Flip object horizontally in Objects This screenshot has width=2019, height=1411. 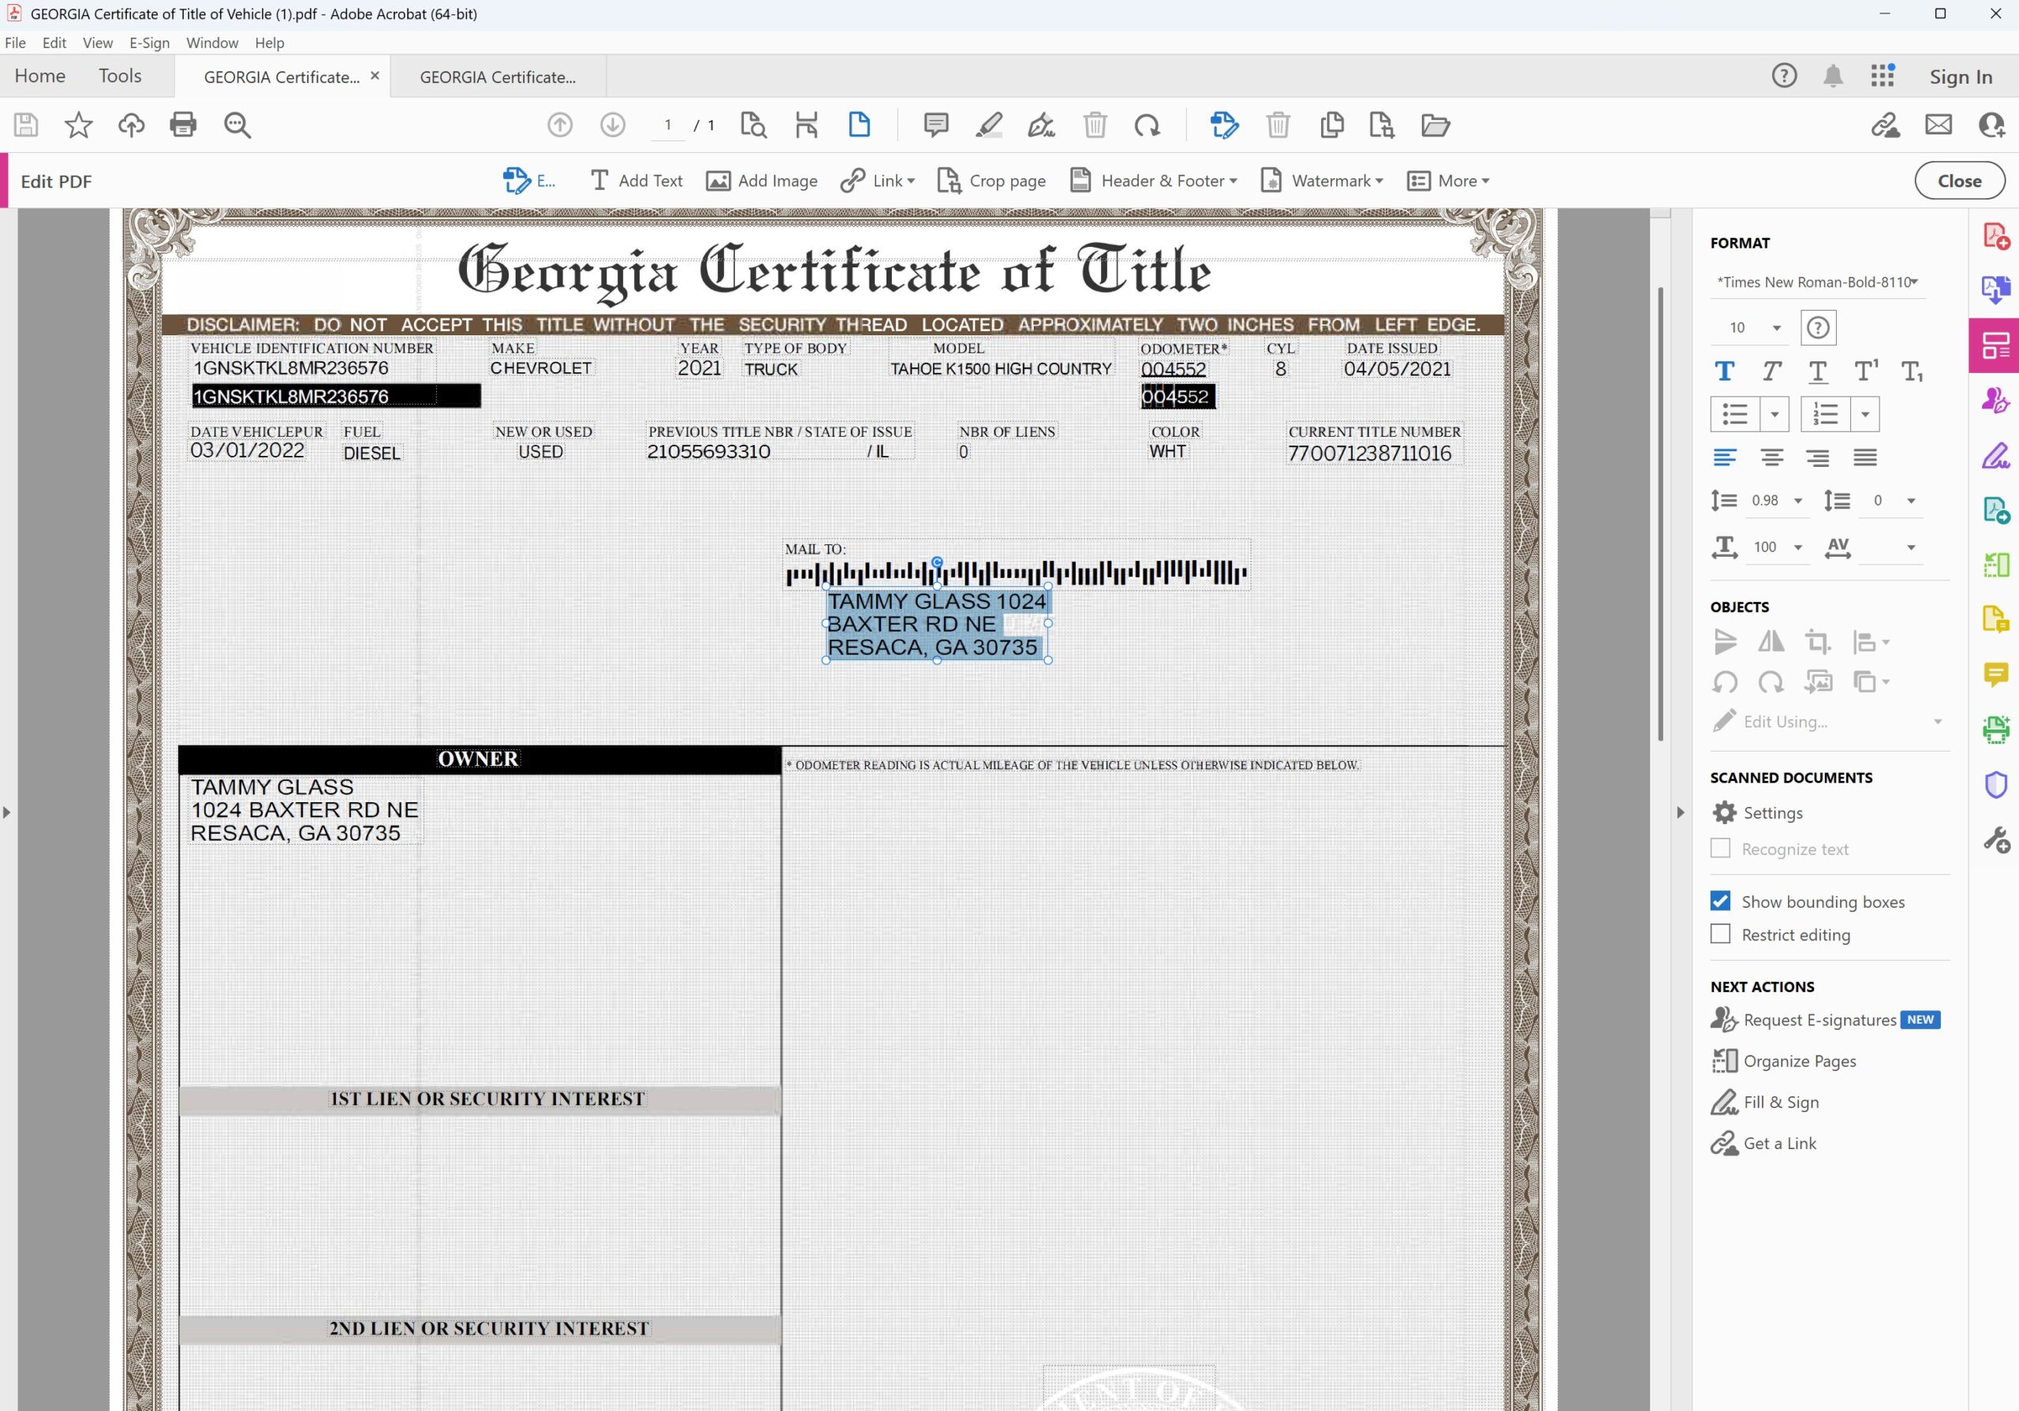pyautogui.click(x=1771, y=642)
